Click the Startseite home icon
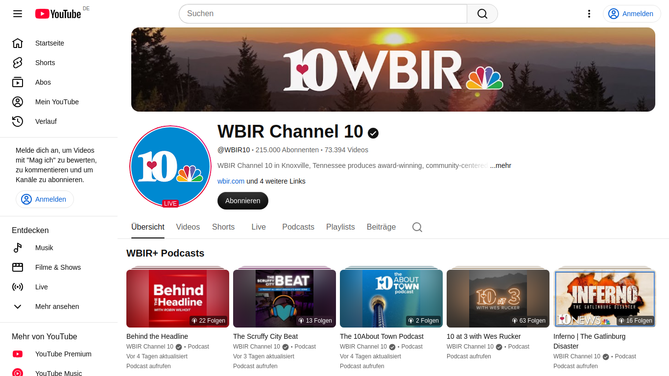The width and height of the screenshot is (669, 376). [x=18, y=43]
